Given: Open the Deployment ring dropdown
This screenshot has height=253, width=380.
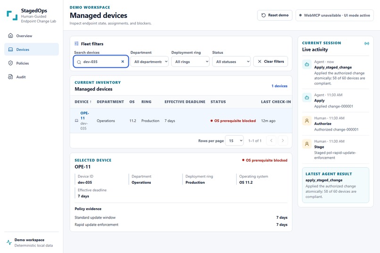Looking at the screenshot, I should coord(190,62).
